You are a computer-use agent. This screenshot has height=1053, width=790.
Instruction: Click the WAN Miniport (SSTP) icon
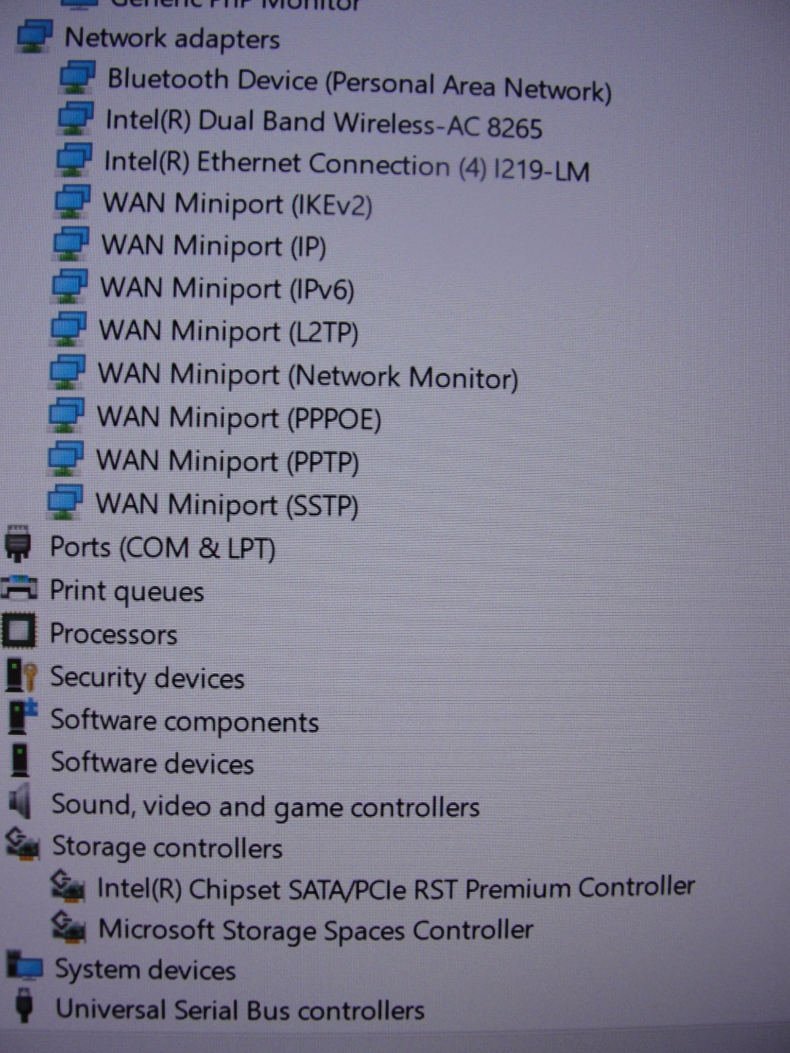pyautogui.click(x=65, y=502)
